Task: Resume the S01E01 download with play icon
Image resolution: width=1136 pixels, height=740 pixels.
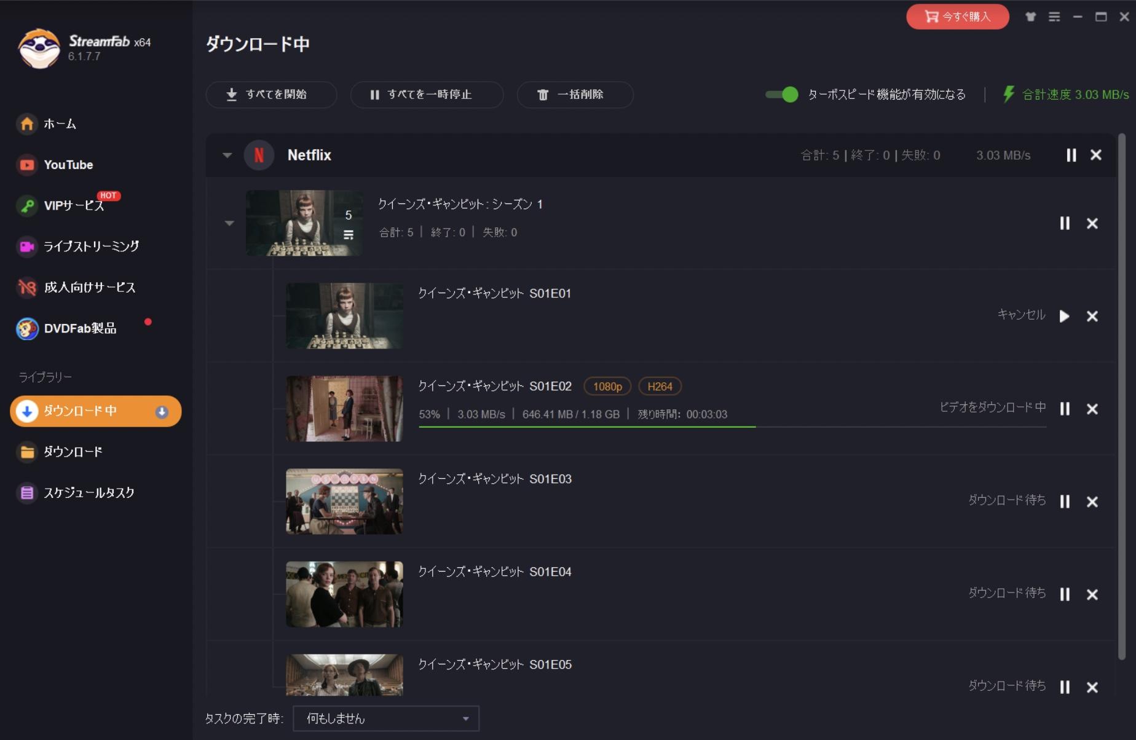Action: [1065, 317]
